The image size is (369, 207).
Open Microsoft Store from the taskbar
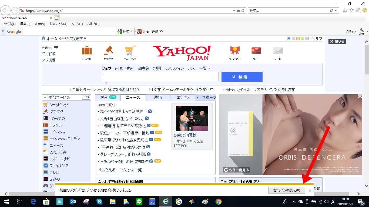pos(46,202)
